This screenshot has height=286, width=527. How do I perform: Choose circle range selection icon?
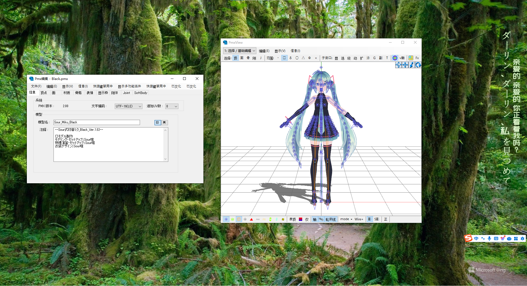[297, 58]
